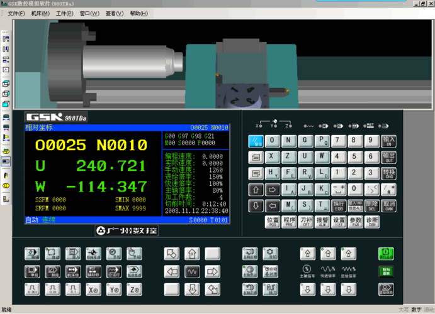
Task: Click the 插入/修改 INS ALT key
Action: tap(356, 206)
